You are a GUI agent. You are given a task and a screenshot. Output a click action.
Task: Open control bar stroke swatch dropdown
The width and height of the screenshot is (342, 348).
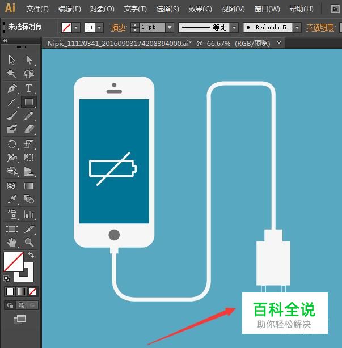pyautogui.click(x=99, y=28)
